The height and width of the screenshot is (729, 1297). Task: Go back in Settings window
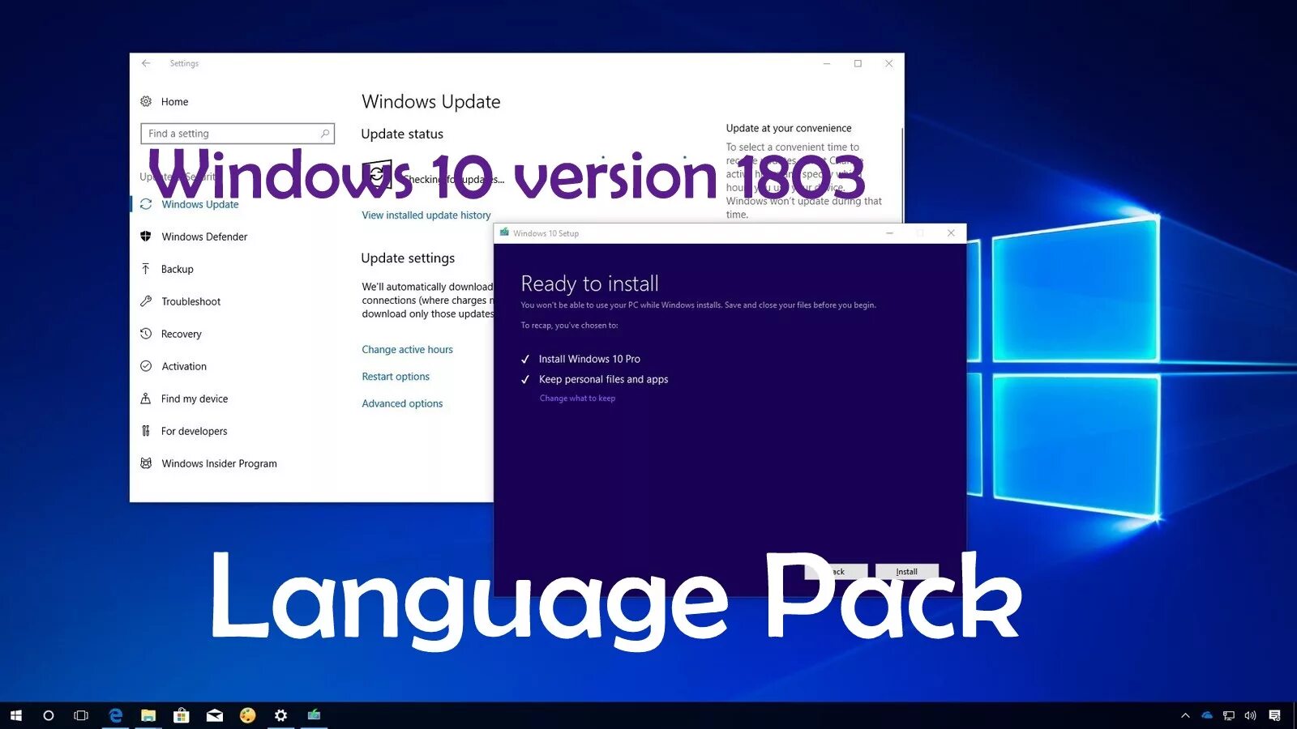tap(146, 63)
